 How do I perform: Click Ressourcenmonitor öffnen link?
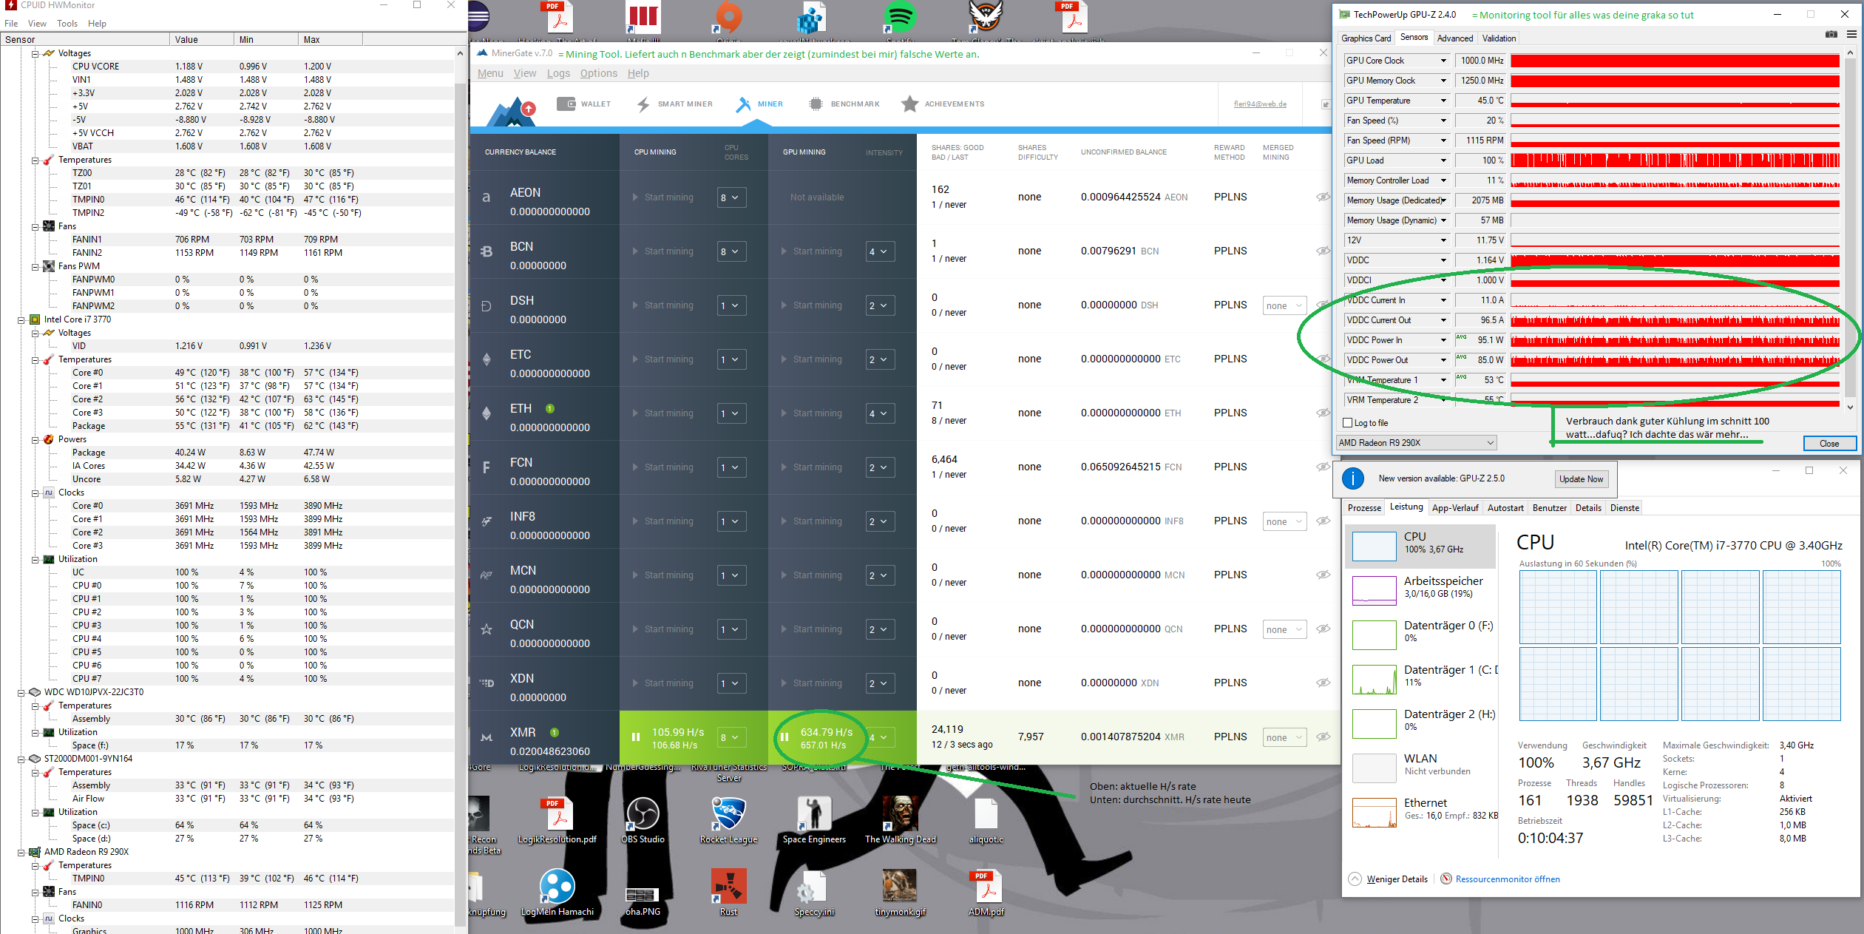point(1507,879)
